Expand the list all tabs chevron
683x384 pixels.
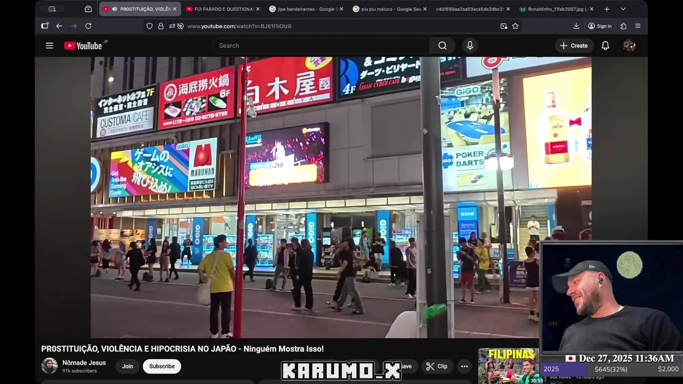coord(623,9)
